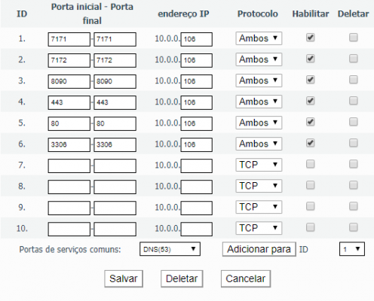Toggle Habilitar checkbox for rule 4
374x301 pixels.
click(x=311, y=101)
